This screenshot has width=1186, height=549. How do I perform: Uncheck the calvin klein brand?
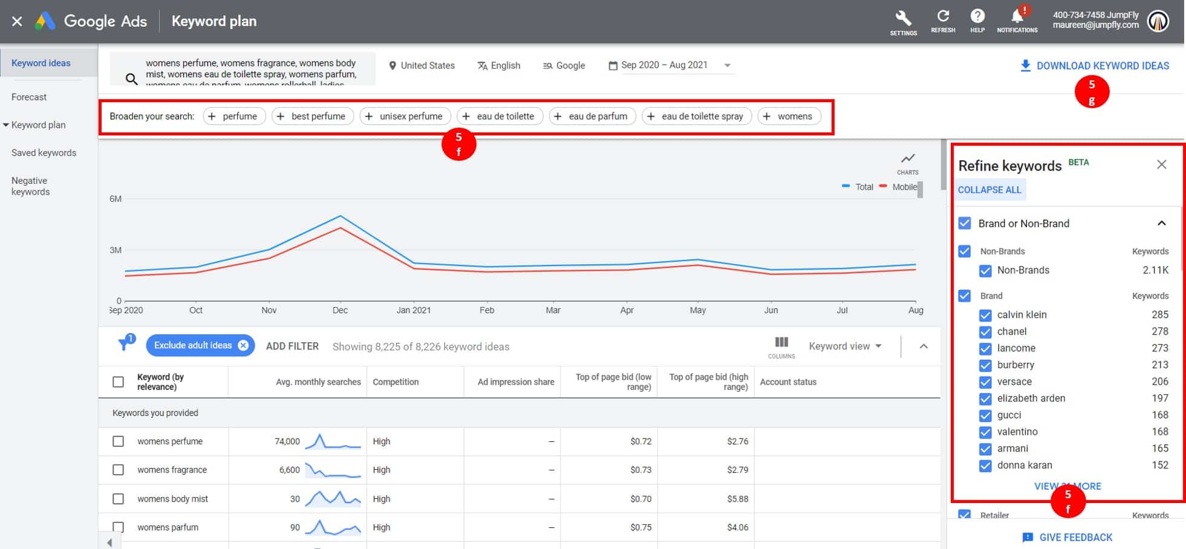(985, 315)
